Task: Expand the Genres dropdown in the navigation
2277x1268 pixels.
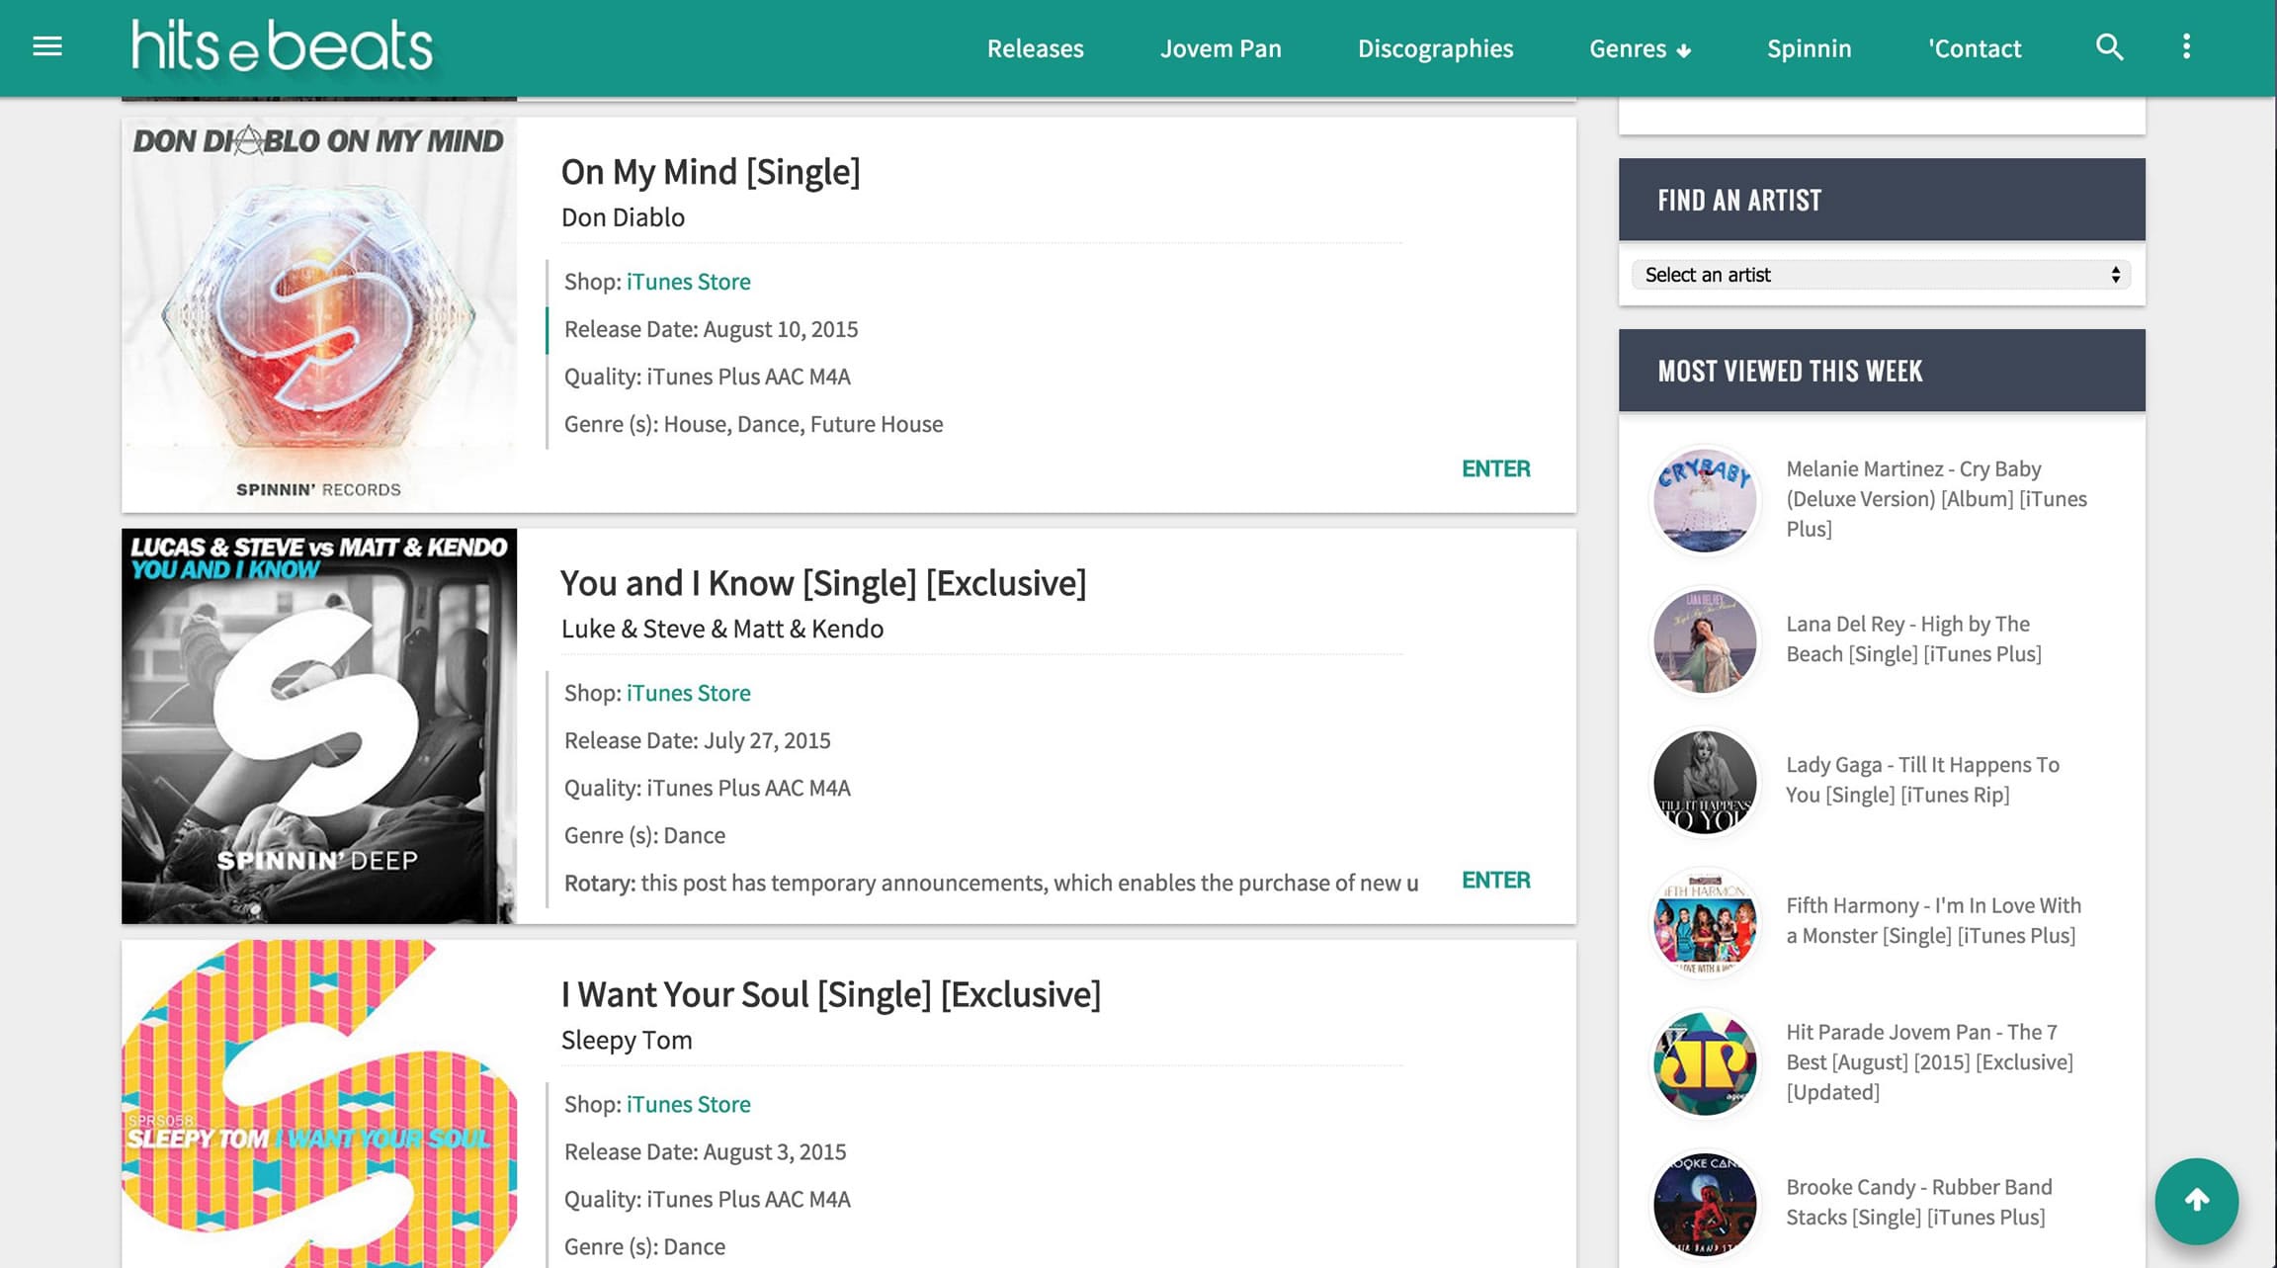Action: tap(1641, 46)
